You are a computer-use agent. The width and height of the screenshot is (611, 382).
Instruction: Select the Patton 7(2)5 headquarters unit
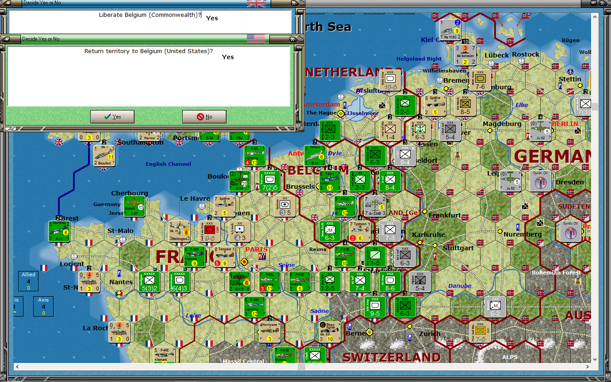tap(270, 181)
